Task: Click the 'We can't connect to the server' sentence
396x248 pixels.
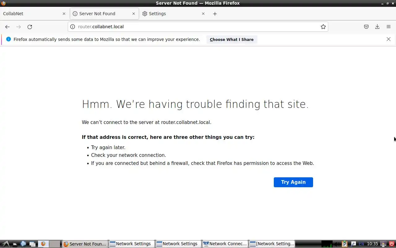Action: click(146, 122)
